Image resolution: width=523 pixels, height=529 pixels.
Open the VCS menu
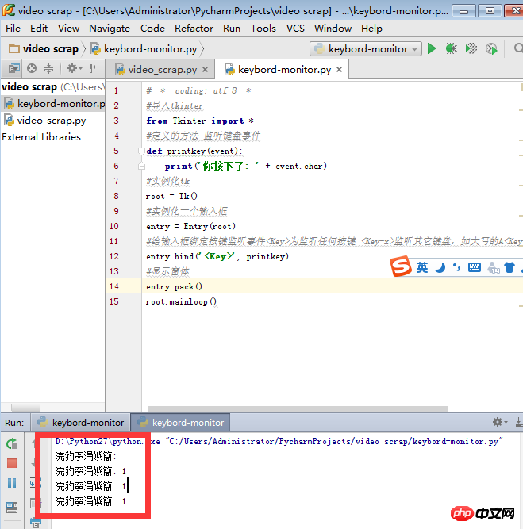[295, 28]
